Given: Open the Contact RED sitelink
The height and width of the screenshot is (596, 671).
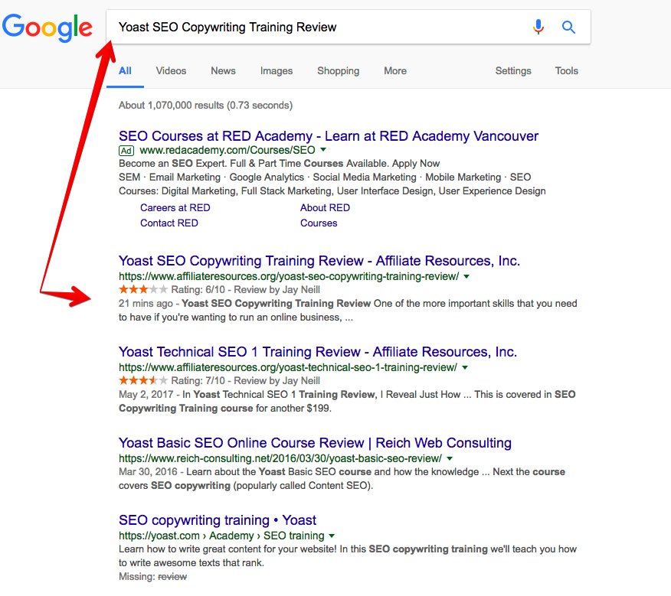Looking at the screenshot, I should pyautogui.click(x=169, y=223).
